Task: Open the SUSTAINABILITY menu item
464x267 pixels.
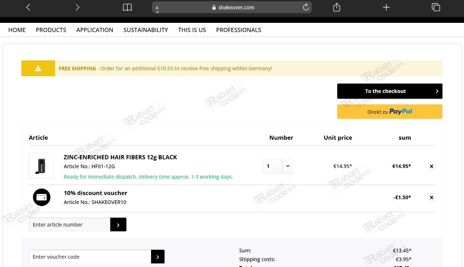Action: (146, 30)
